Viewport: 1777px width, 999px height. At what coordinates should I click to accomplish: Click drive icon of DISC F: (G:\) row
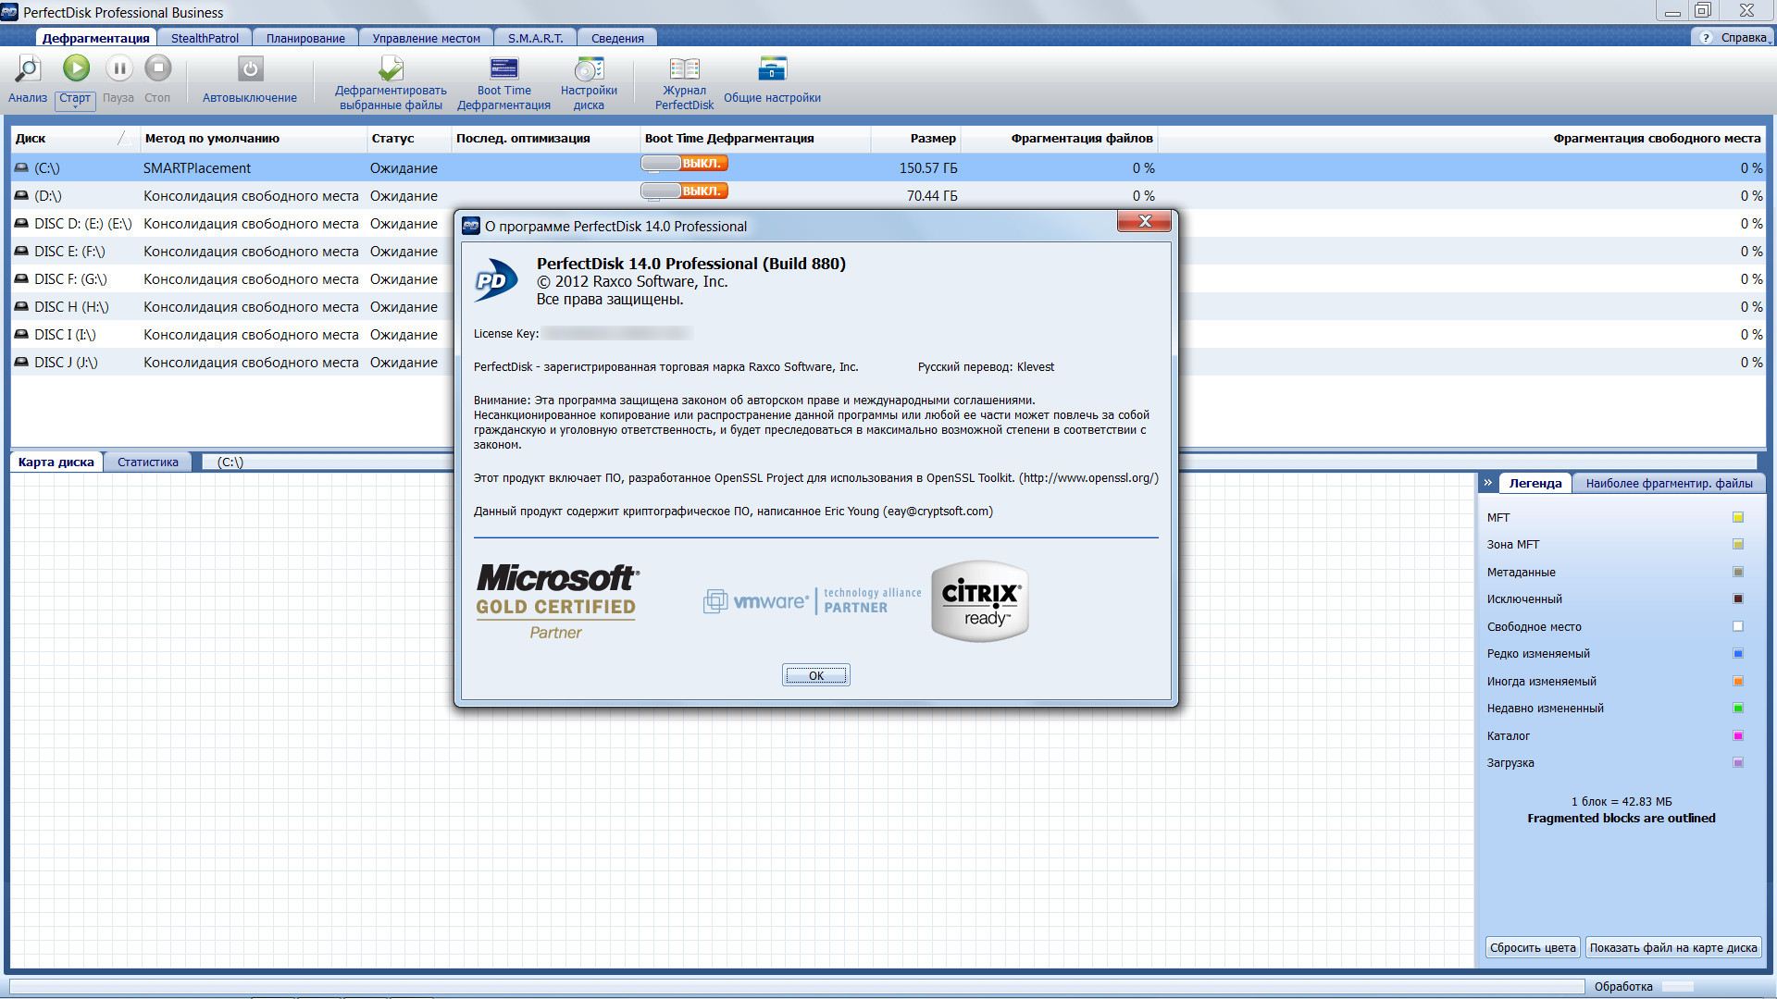tap(21, 279)
